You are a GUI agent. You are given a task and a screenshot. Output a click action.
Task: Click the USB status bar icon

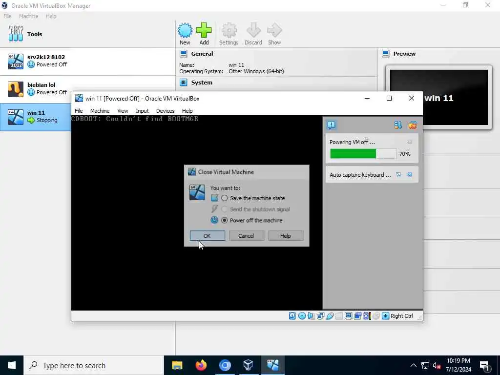(x=330, y=316)
